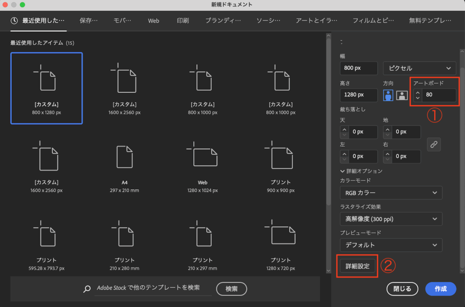Open the ラスタライズ効果 resolution dropdown
Viewport: 465px width, 307px height.
(391, 219)
